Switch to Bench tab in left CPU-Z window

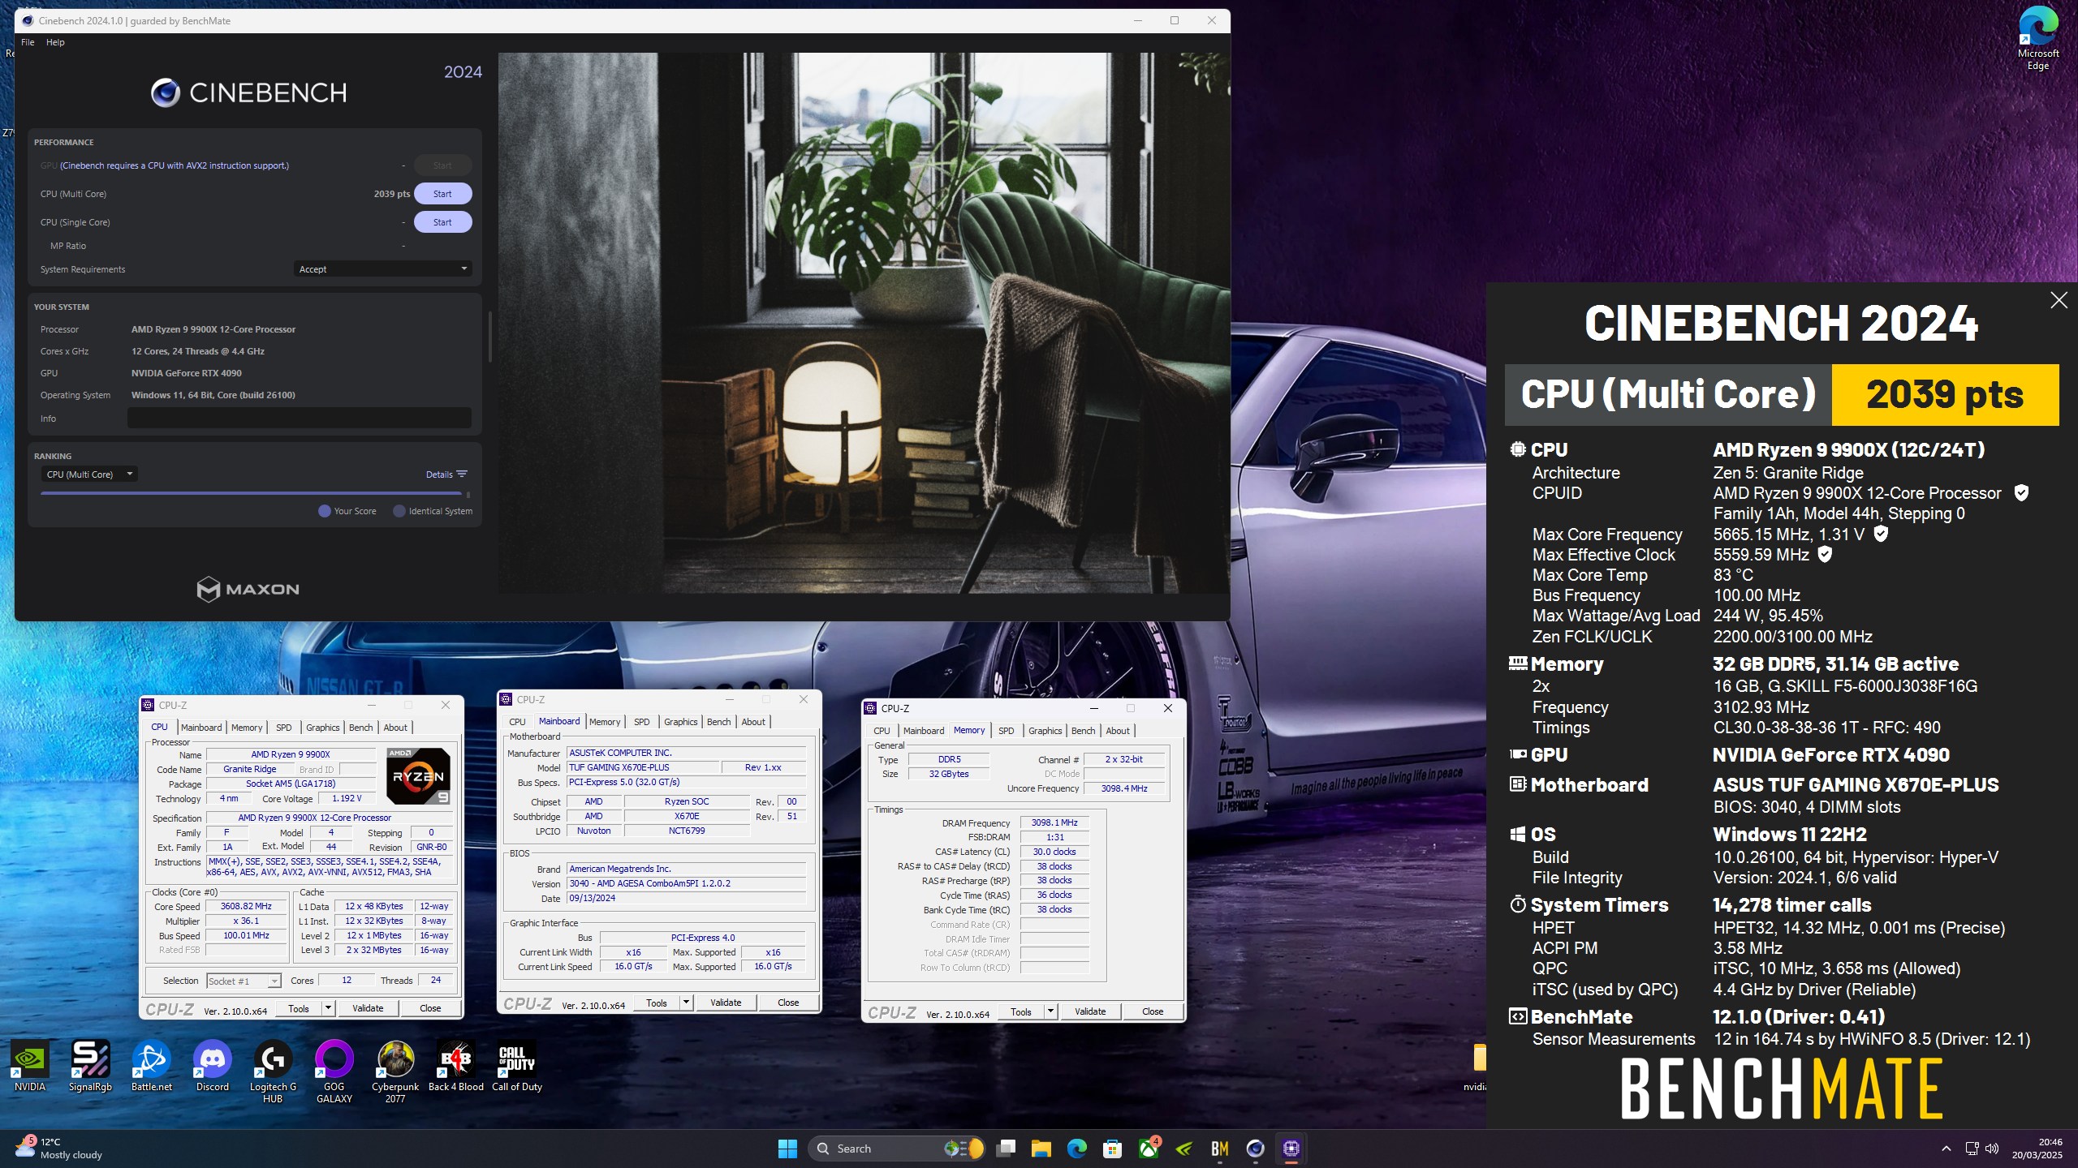coord(361,728)
